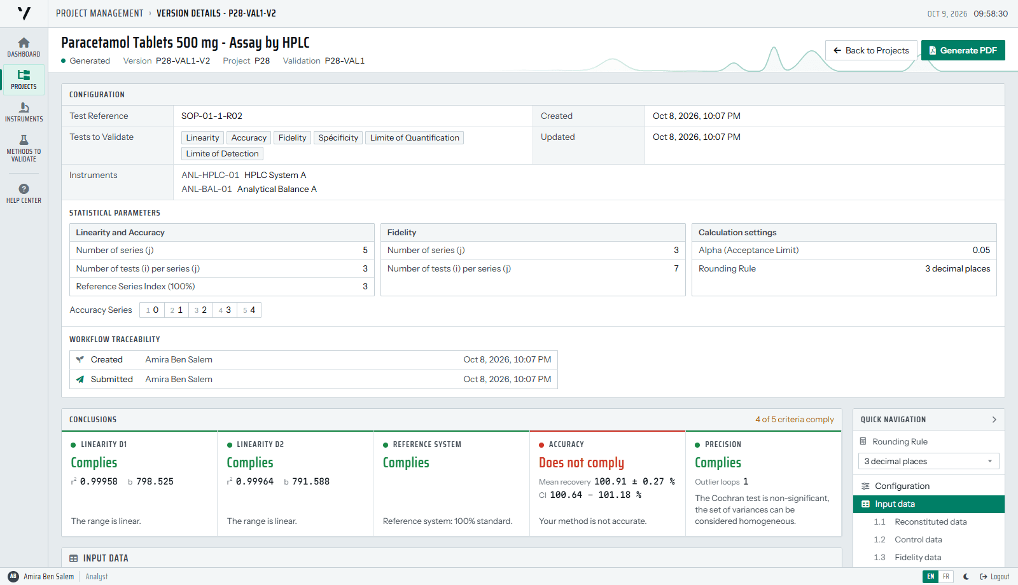This screenshot has width=1018, height=585.
Task: Toggle dark mode moon icon
Action: 966,577
